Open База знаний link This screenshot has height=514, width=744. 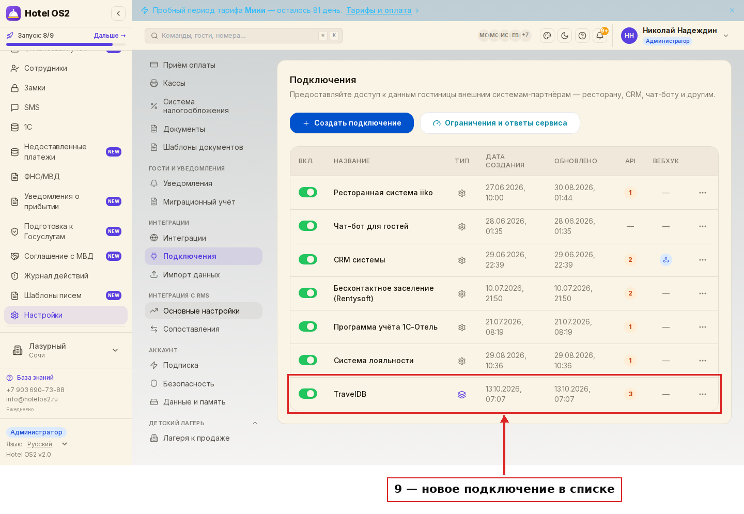coord(30,378)
